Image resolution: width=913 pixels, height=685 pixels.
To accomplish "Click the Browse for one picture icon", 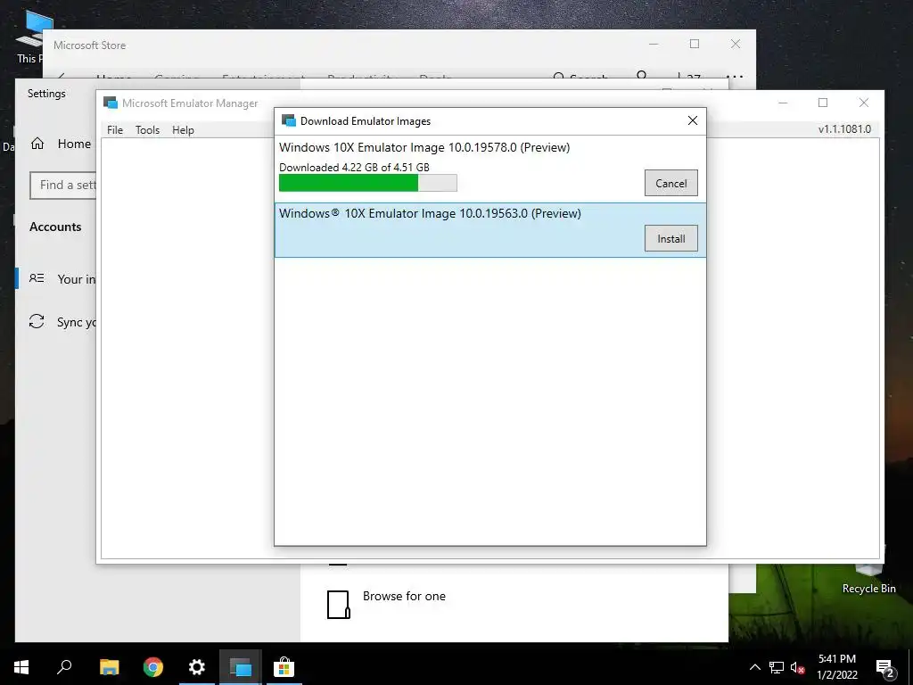I will click(338, 605).
